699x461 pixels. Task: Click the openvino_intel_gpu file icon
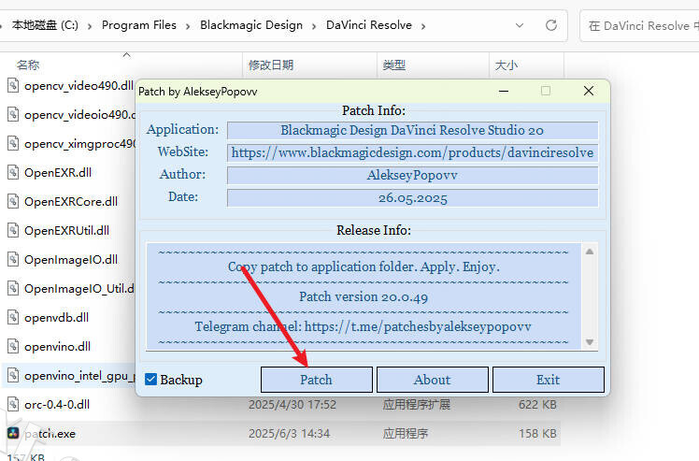[13, 375]
